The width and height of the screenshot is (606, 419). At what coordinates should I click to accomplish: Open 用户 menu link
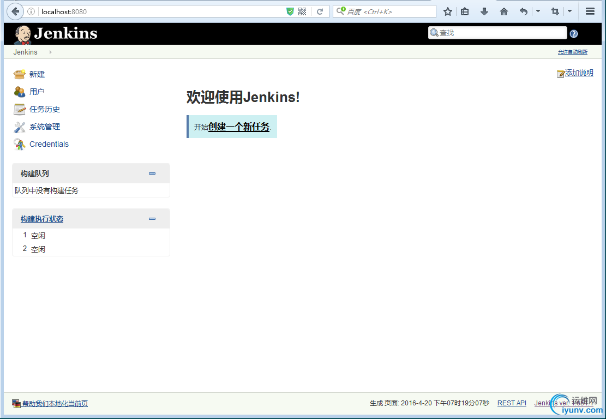[37, 92]
